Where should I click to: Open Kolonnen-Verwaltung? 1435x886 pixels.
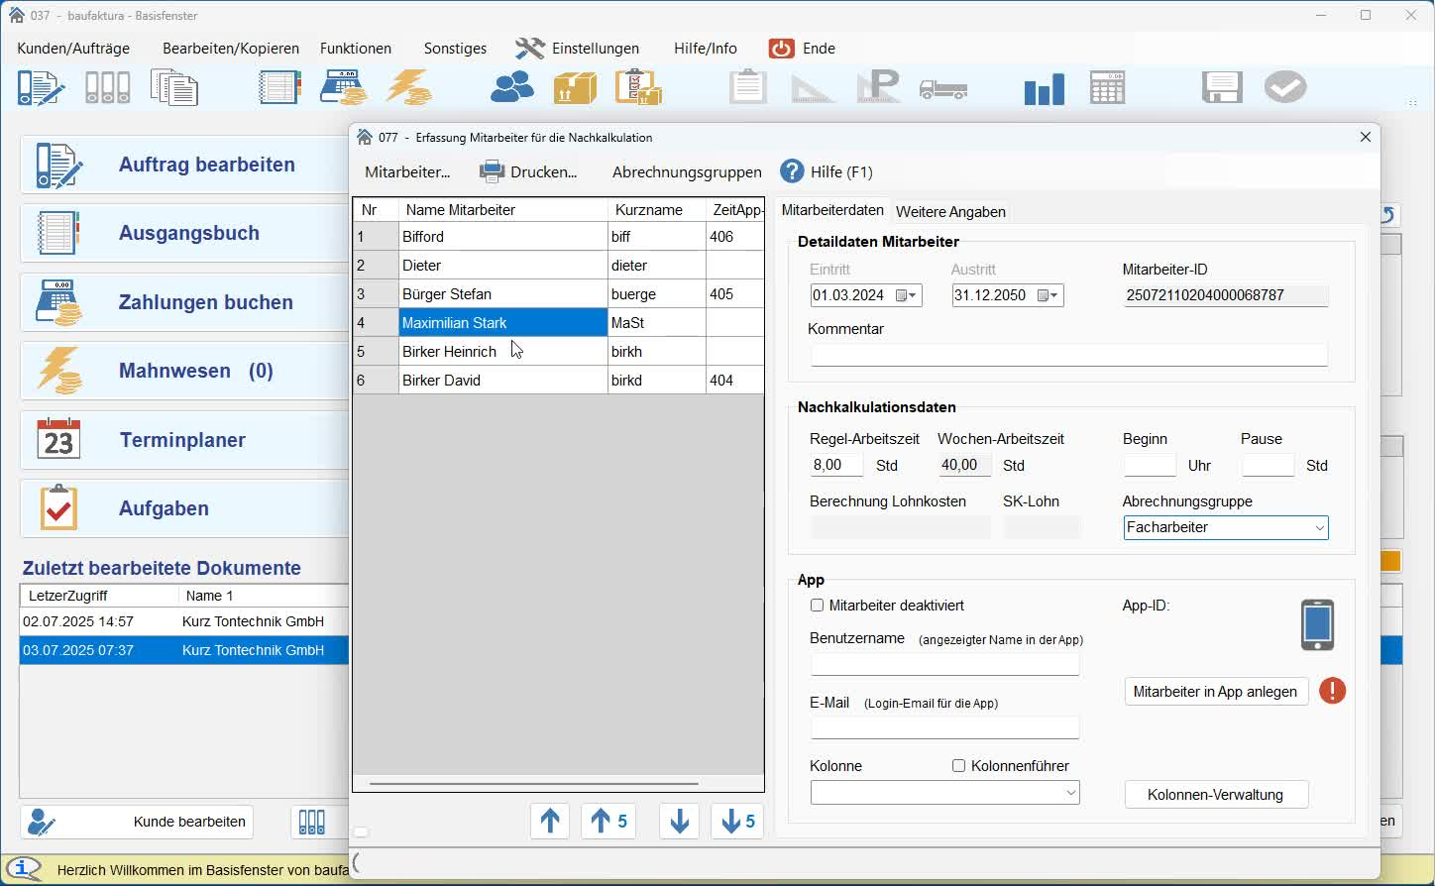(1215, 795)
